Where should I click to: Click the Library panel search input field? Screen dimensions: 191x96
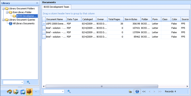pos(12,83)
